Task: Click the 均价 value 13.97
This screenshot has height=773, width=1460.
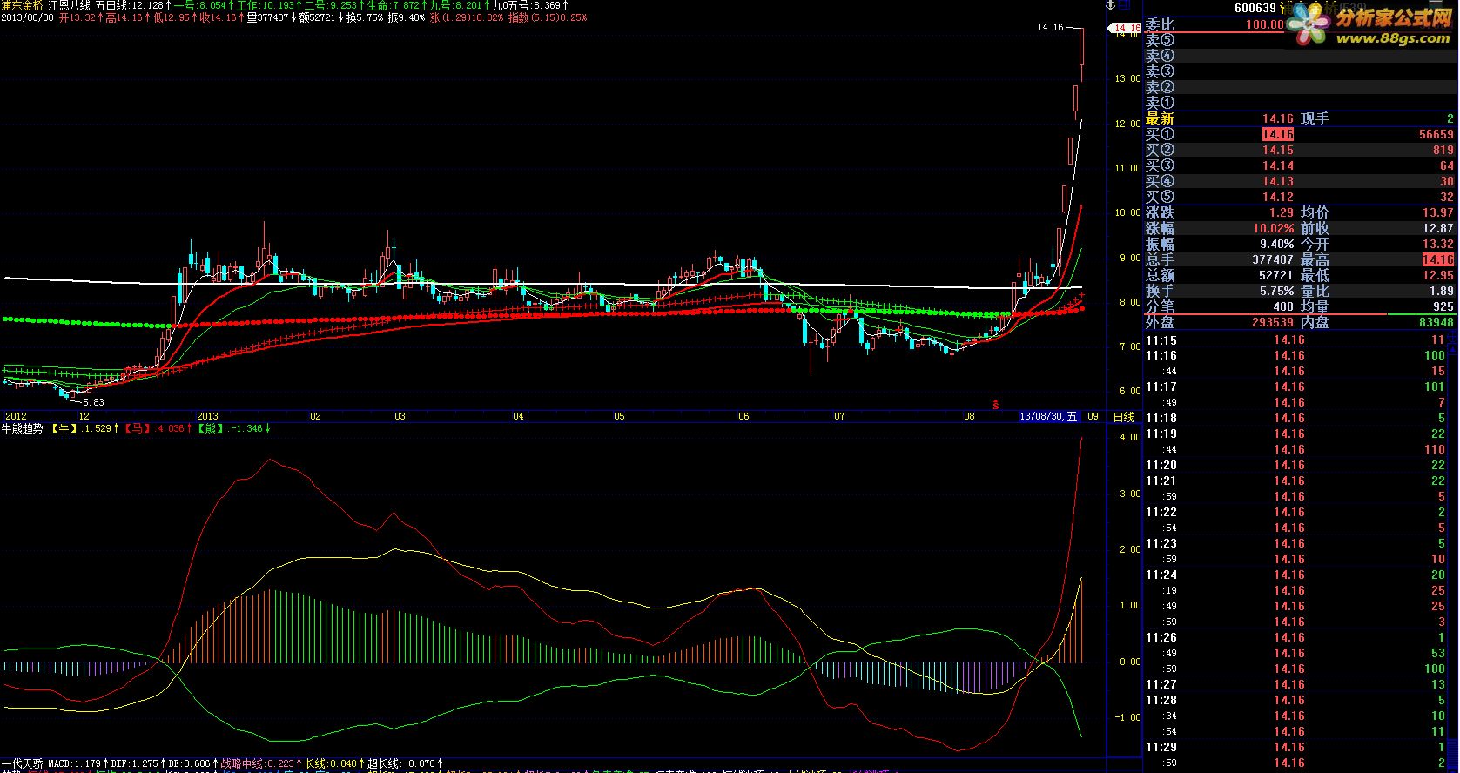Action: point(1438,212)
